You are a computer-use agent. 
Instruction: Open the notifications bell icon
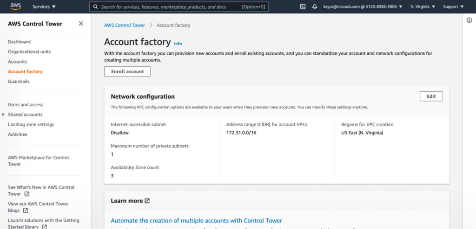tap(315, 6)
